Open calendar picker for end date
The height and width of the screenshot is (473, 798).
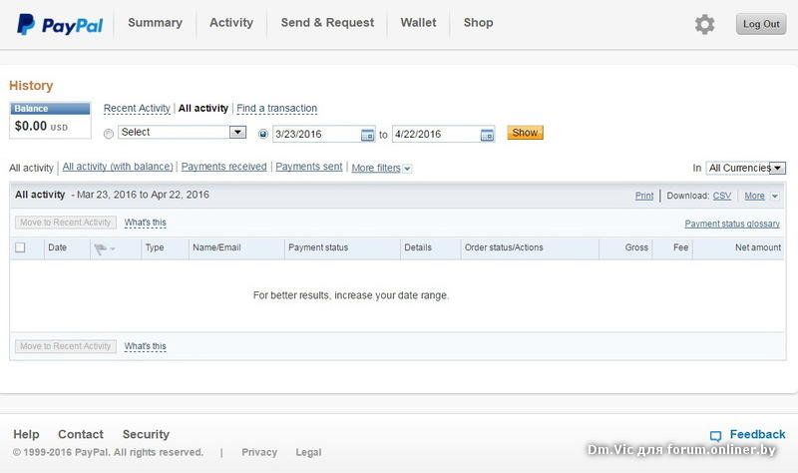click(487, 135)
